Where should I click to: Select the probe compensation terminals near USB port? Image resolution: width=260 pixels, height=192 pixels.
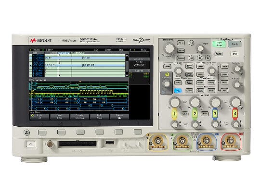tap(133, 145)
